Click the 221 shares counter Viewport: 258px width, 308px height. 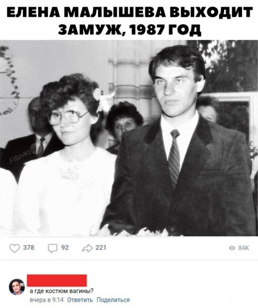tap(101, 248)
